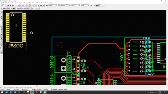The image size is (168, 94).
Task: Click the New file icon
Action: (6, 5)
